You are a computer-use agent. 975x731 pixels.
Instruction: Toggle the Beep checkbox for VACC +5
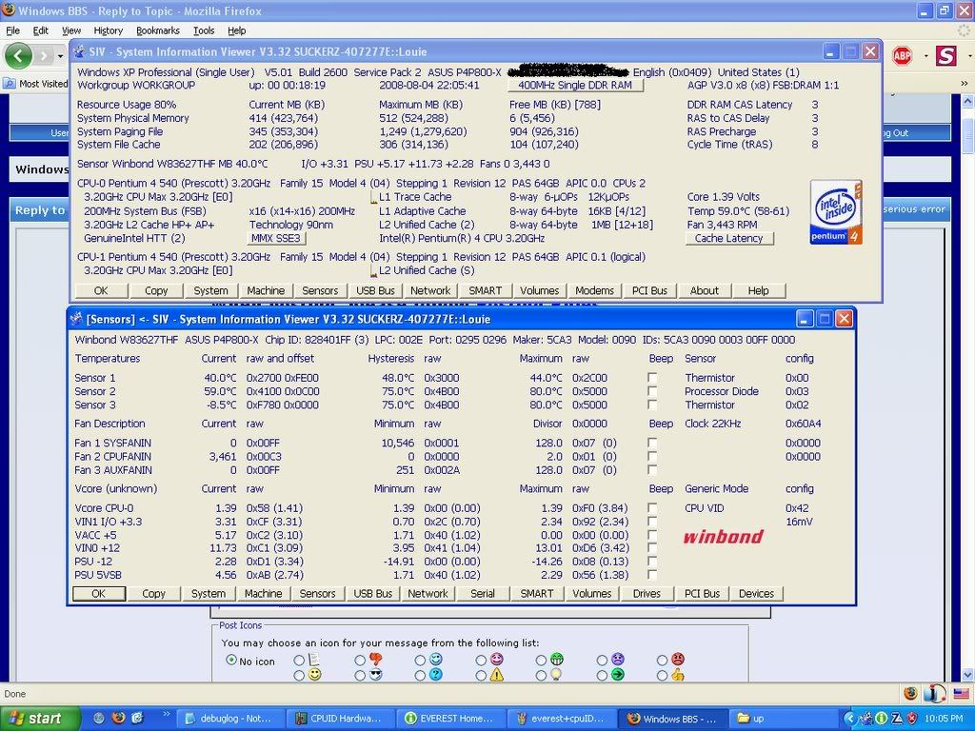tap(651, 535)
